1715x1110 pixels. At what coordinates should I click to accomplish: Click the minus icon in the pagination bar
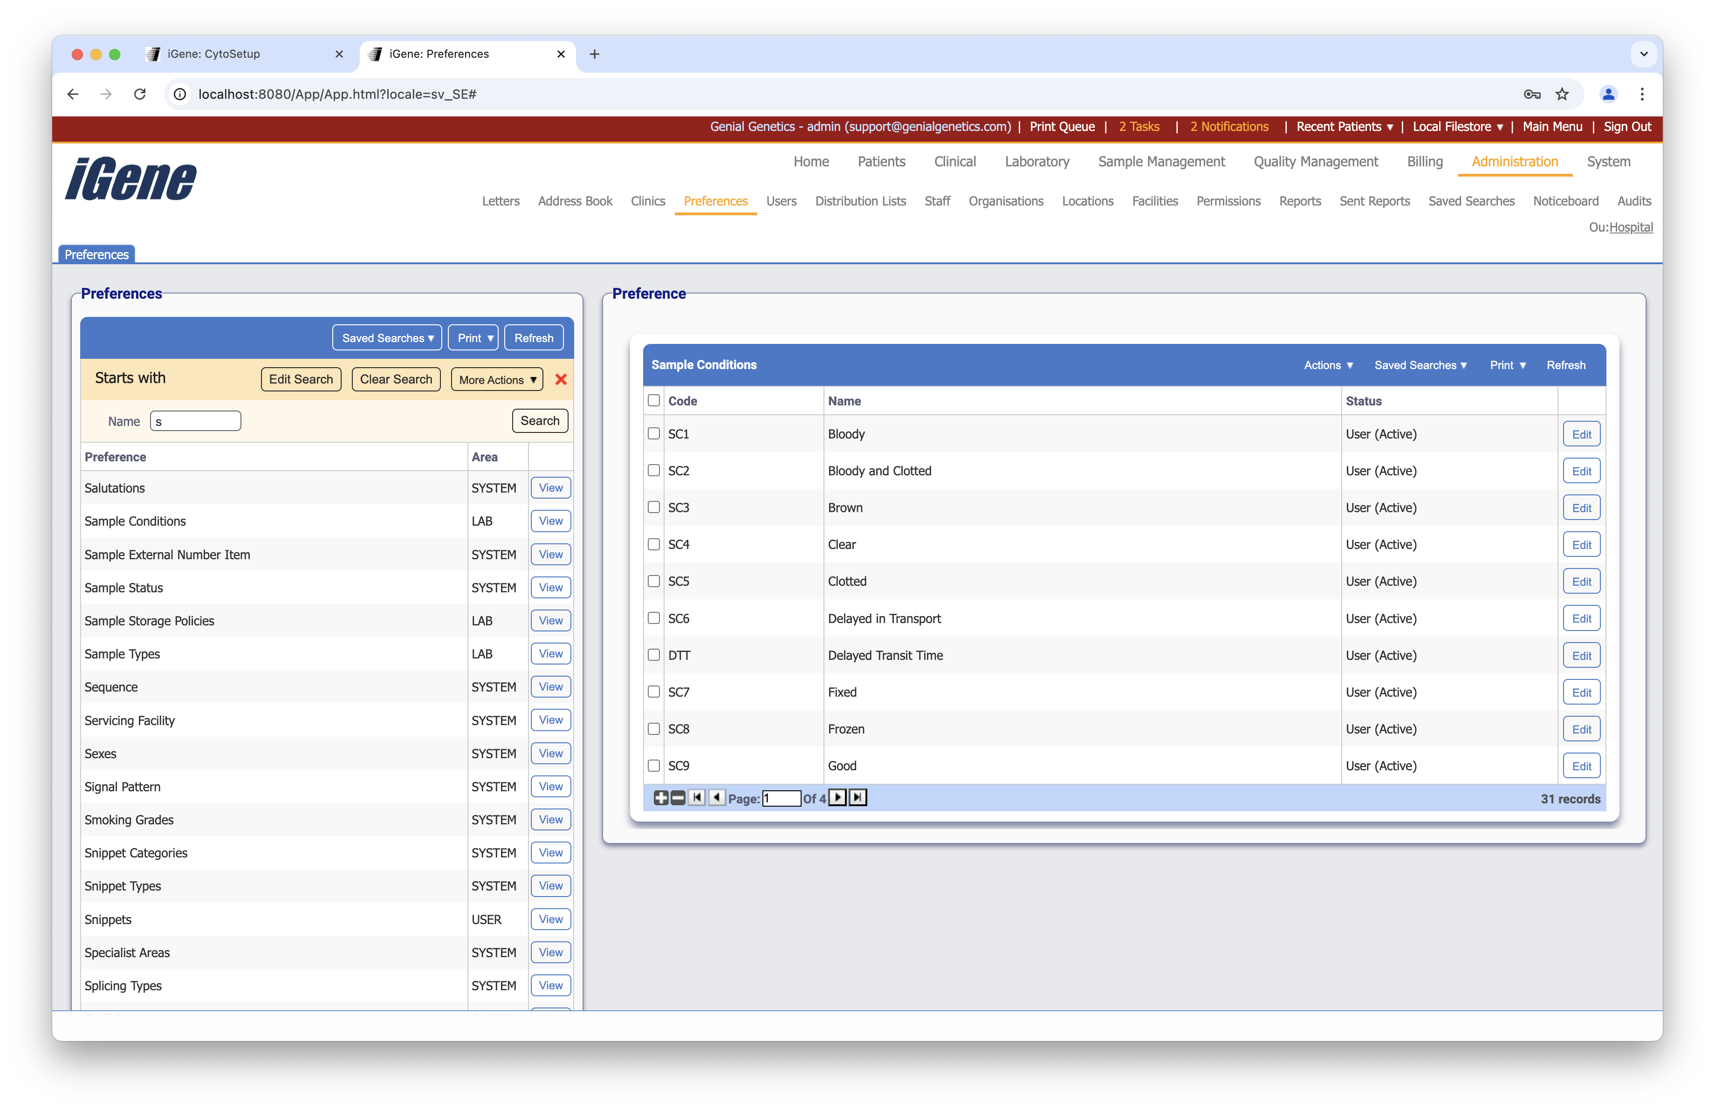(x=677, y=798)
